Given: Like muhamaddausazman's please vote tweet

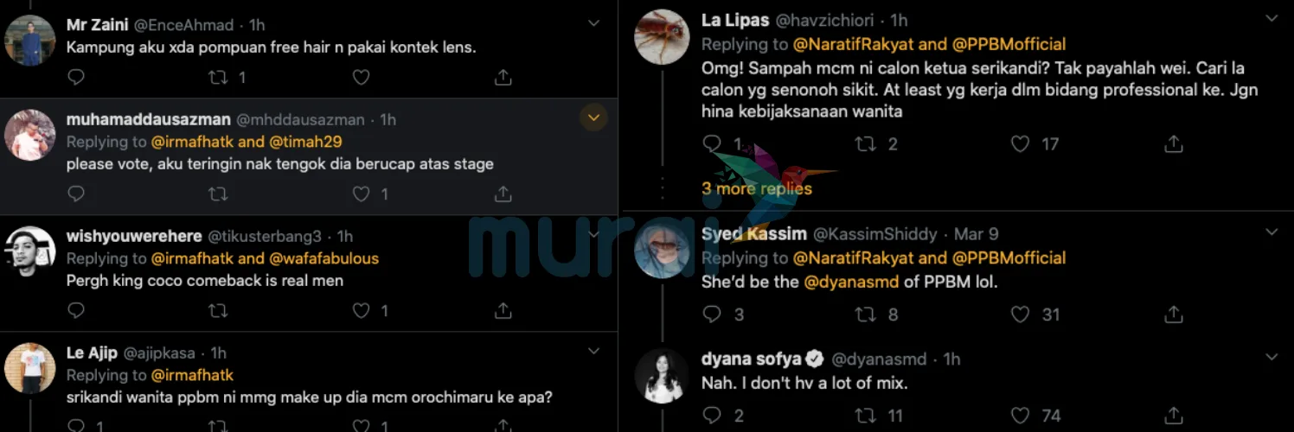Looking at the screenshot, I should coord(362,194).
